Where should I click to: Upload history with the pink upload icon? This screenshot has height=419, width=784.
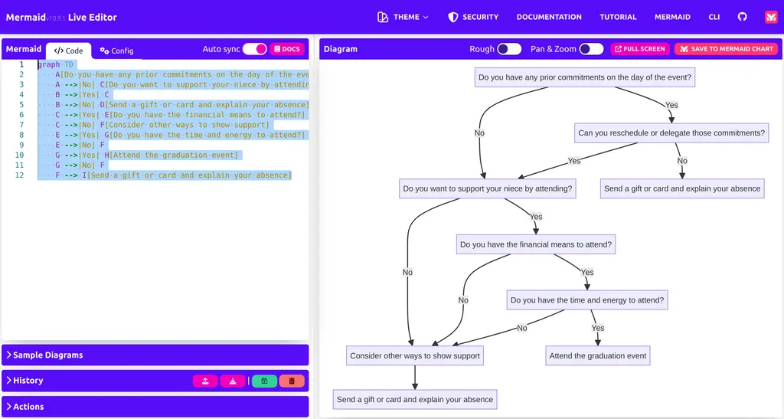click(205, 381)
